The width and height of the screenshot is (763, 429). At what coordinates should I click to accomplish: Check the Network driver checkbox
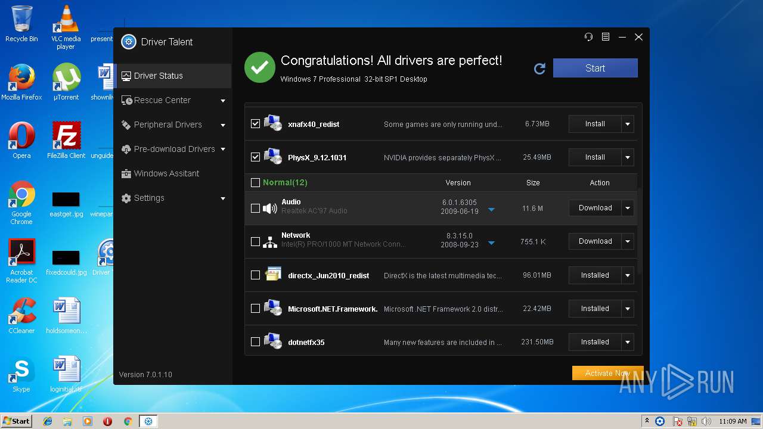tap(255, 242)
